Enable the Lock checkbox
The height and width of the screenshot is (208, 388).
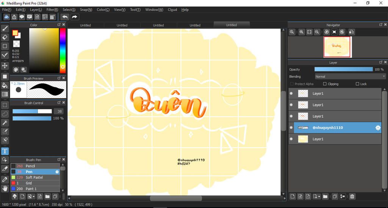click(x=357, y=84)
